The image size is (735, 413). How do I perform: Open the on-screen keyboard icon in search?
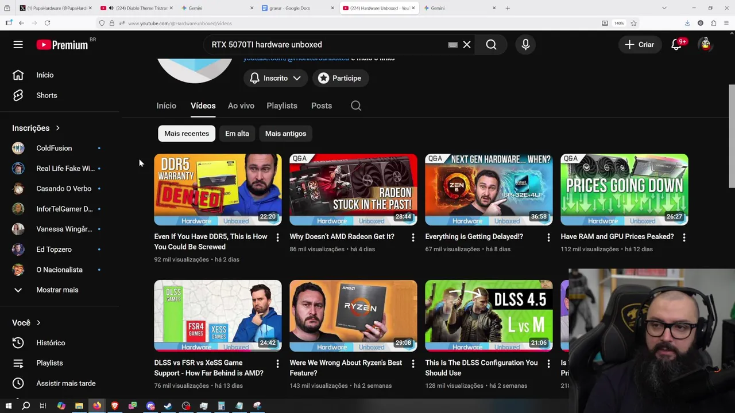pyautogui.click(x=452, y=45)
